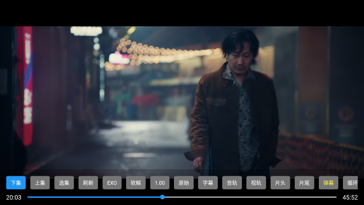
Task: Click the partially visible 循环 loop button
Action: point(351,183)
